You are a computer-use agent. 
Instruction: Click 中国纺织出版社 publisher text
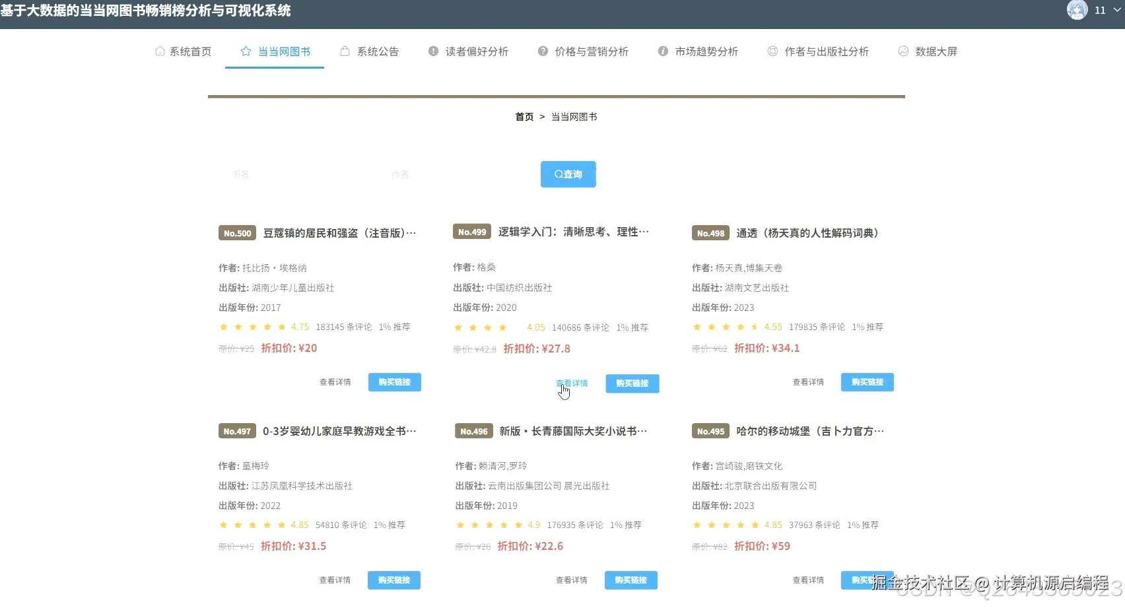(x=520, y=288)
